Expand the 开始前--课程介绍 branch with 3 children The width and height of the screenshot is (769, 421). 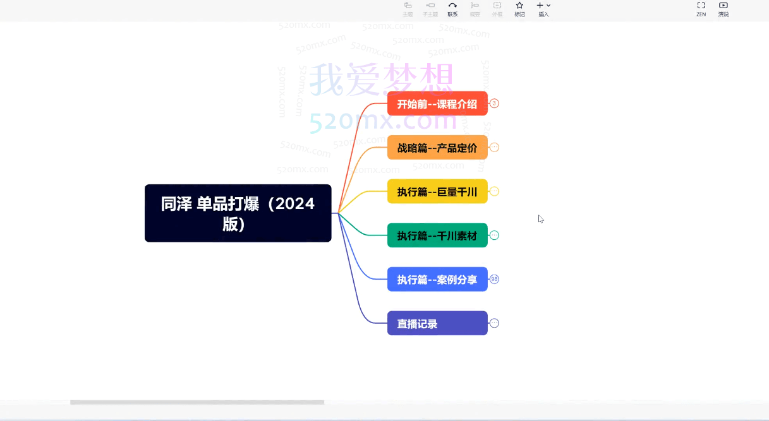[494, 104]
